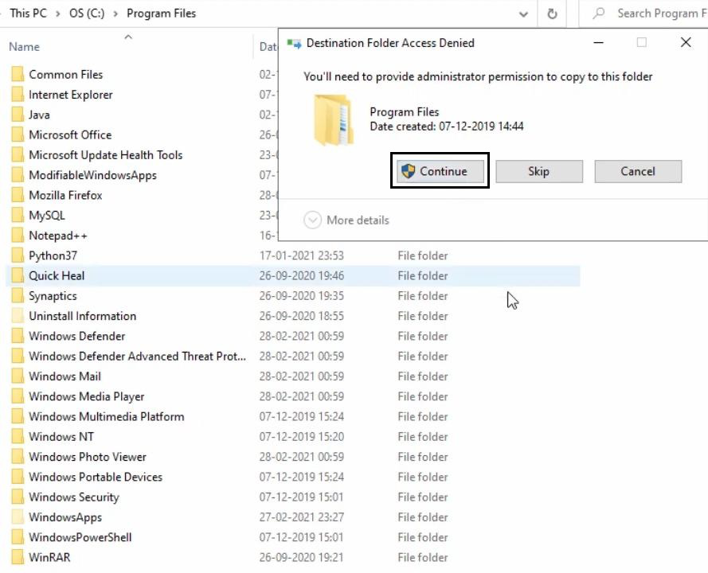Click This PC in breadcrumb path
This screenshot has width=708, height=573.
coord(28,14)
